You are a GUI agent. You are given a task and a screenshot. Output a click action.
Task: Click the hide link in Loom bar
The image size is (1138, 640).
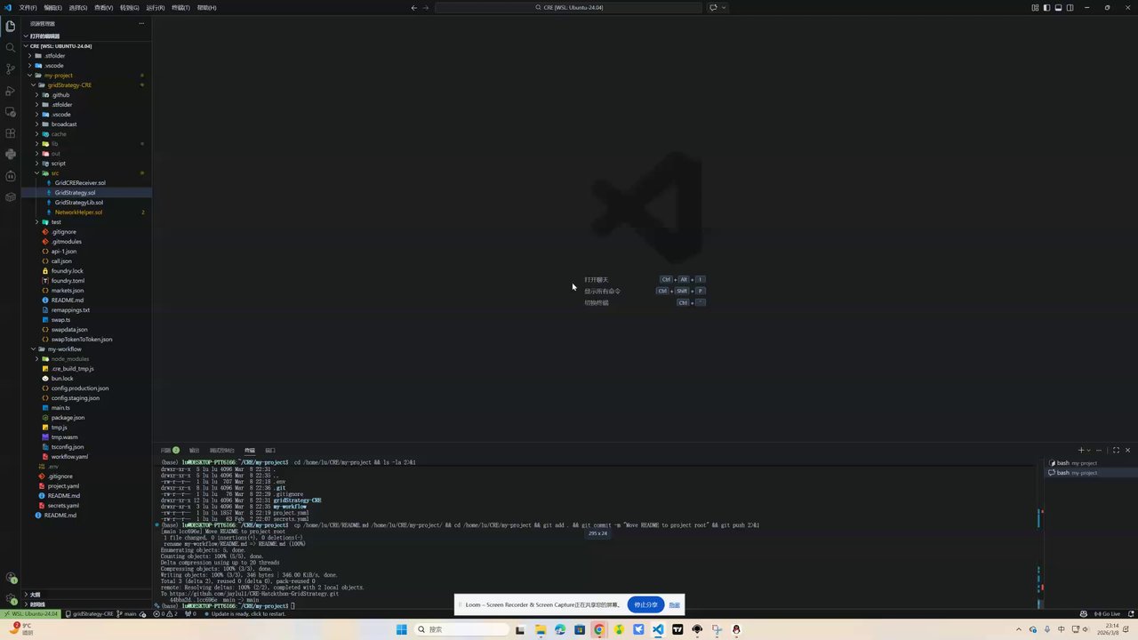675,604
